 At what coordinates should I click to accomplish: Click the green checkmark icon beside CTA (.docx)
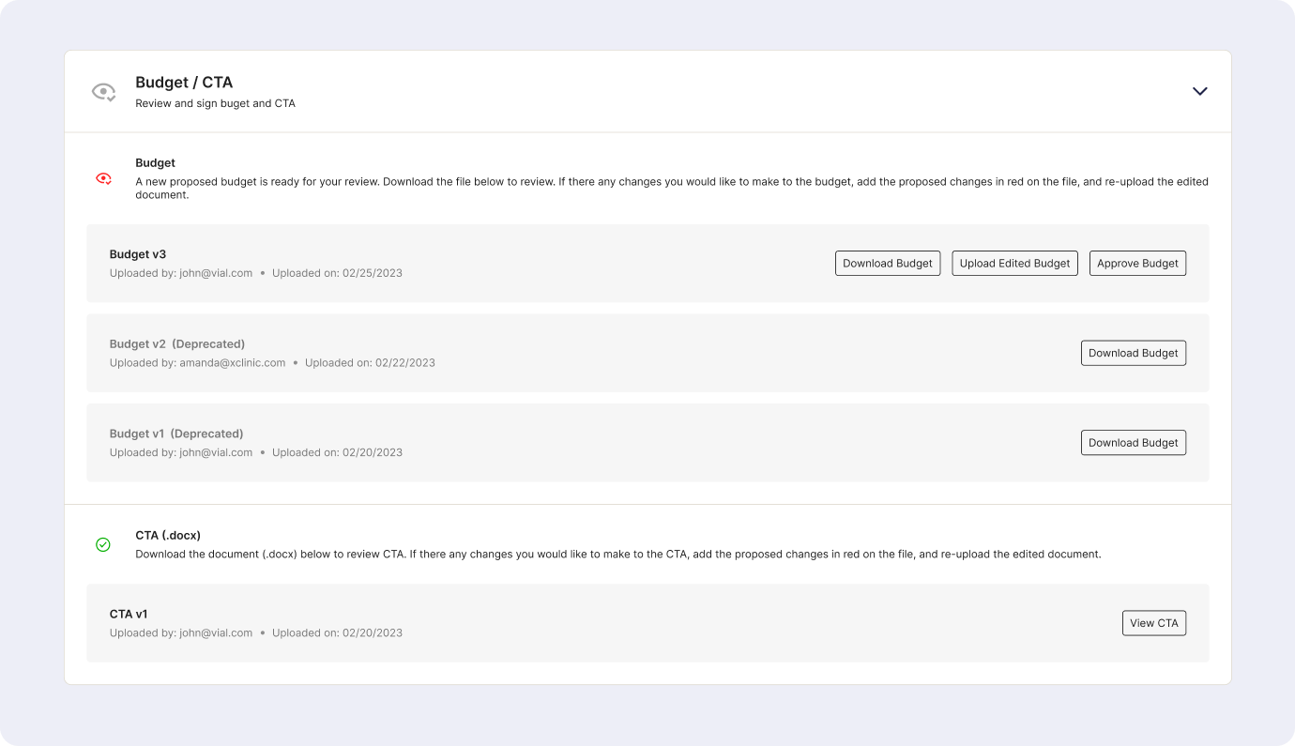click(103, 544)
